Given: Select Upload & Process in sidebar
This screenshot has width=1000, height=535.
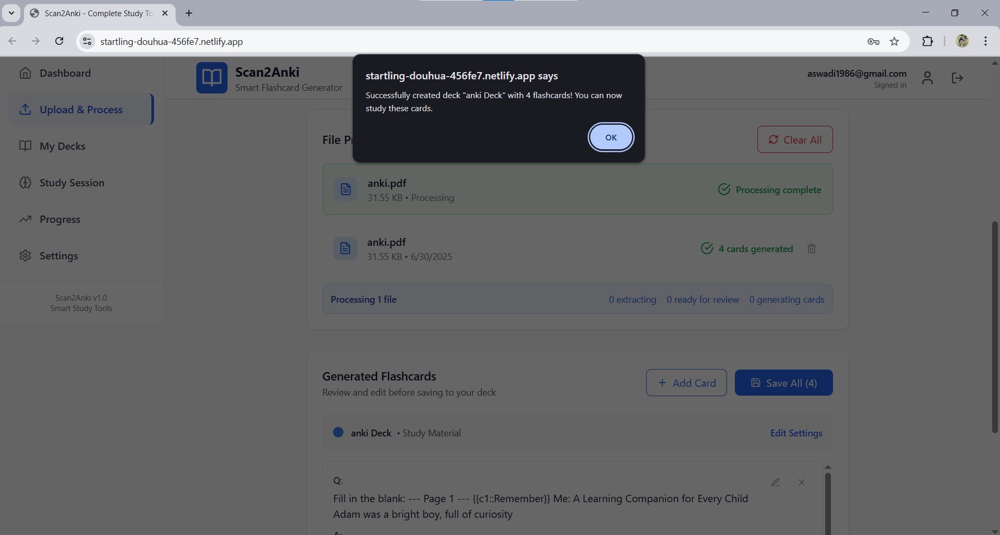Looking at the screenshot, I should (81, 110).
